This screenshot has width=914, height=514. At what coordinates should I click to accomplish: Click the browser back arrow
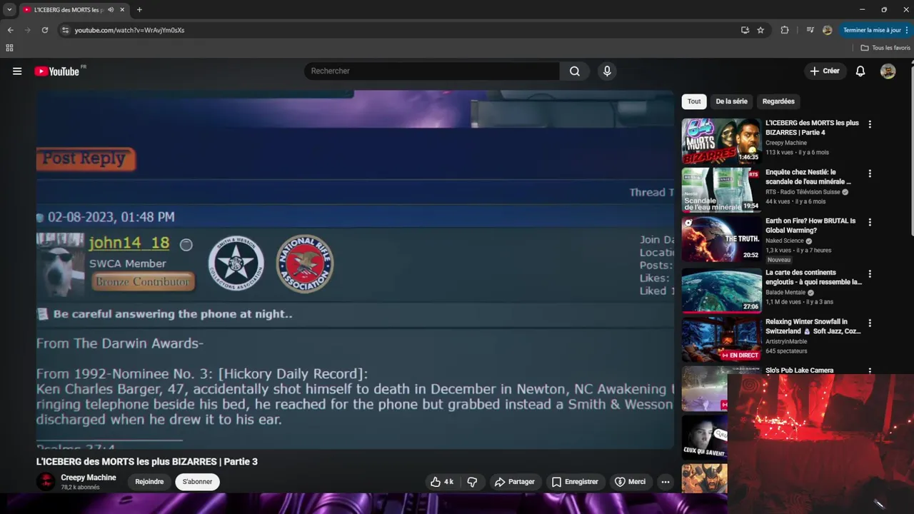10,30
